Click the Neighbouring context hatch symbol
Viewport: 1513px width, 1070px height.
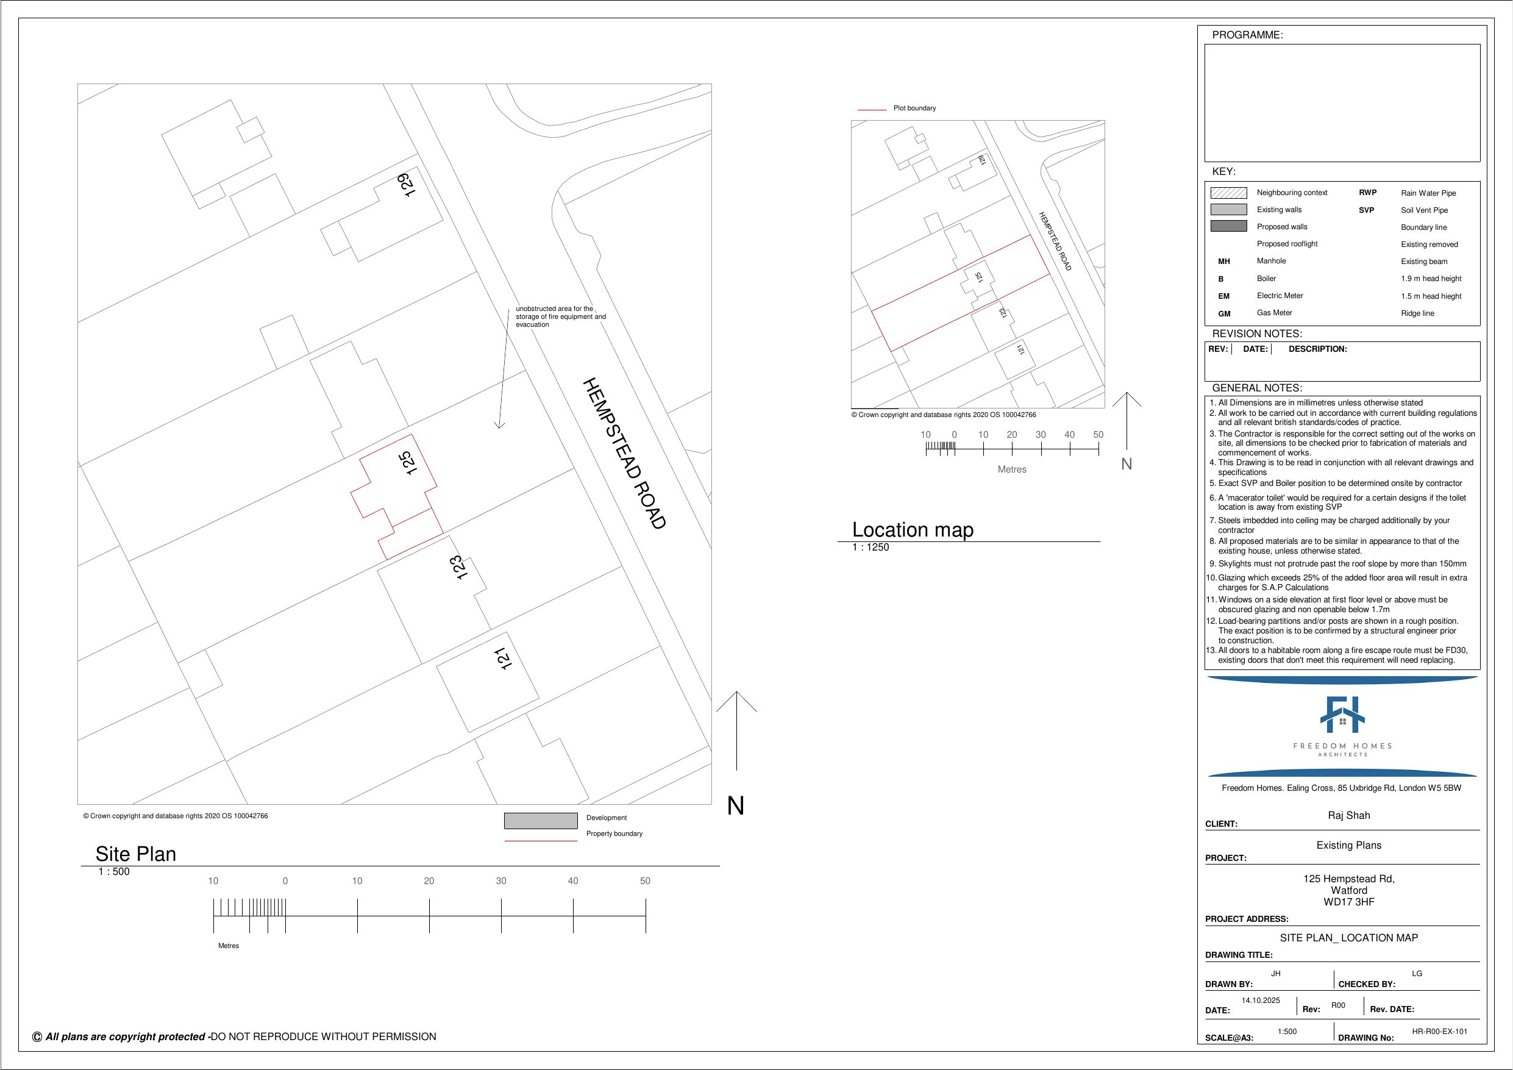click(1228, 193)
